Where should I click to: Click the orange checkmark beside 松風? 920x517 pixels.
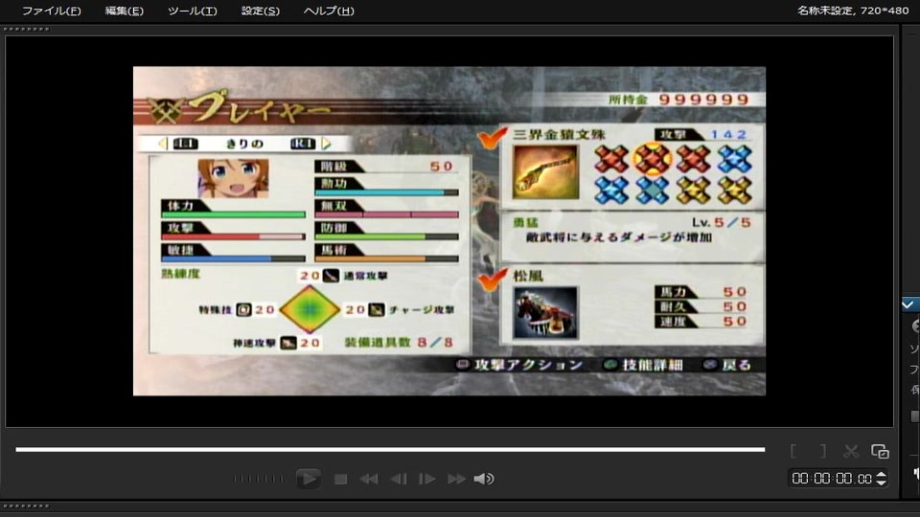coord(492,280)
